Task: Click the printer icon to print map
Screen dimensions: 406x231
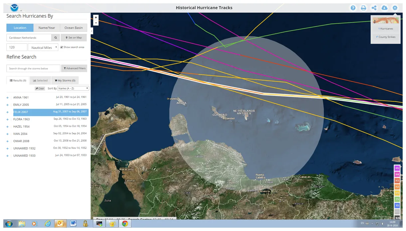Action: 363,8
